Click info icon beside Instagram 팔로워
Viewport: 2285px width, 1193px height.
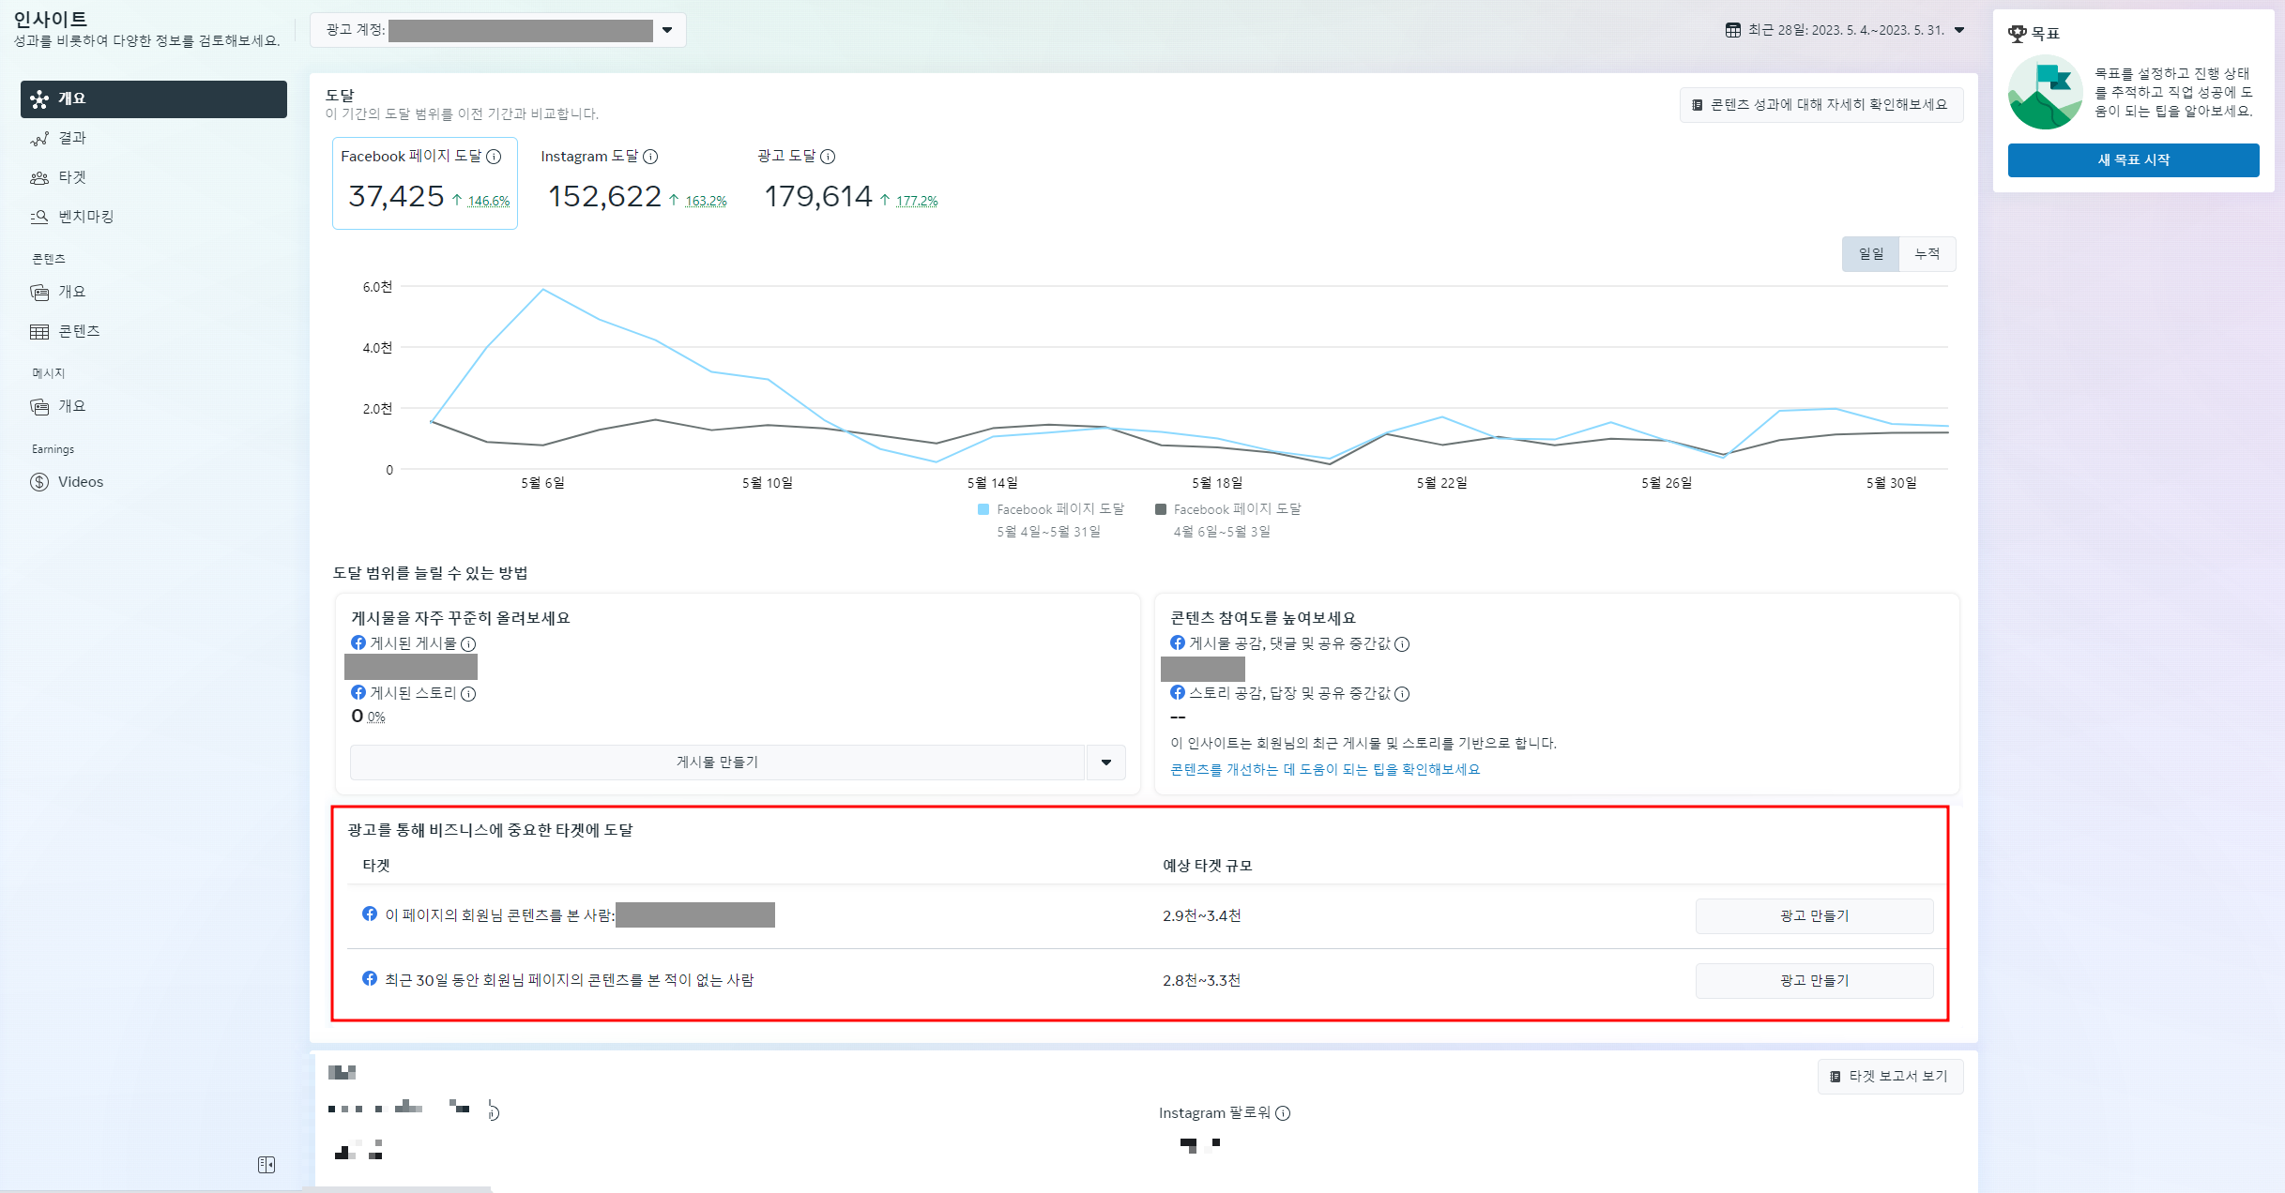1283,1113
